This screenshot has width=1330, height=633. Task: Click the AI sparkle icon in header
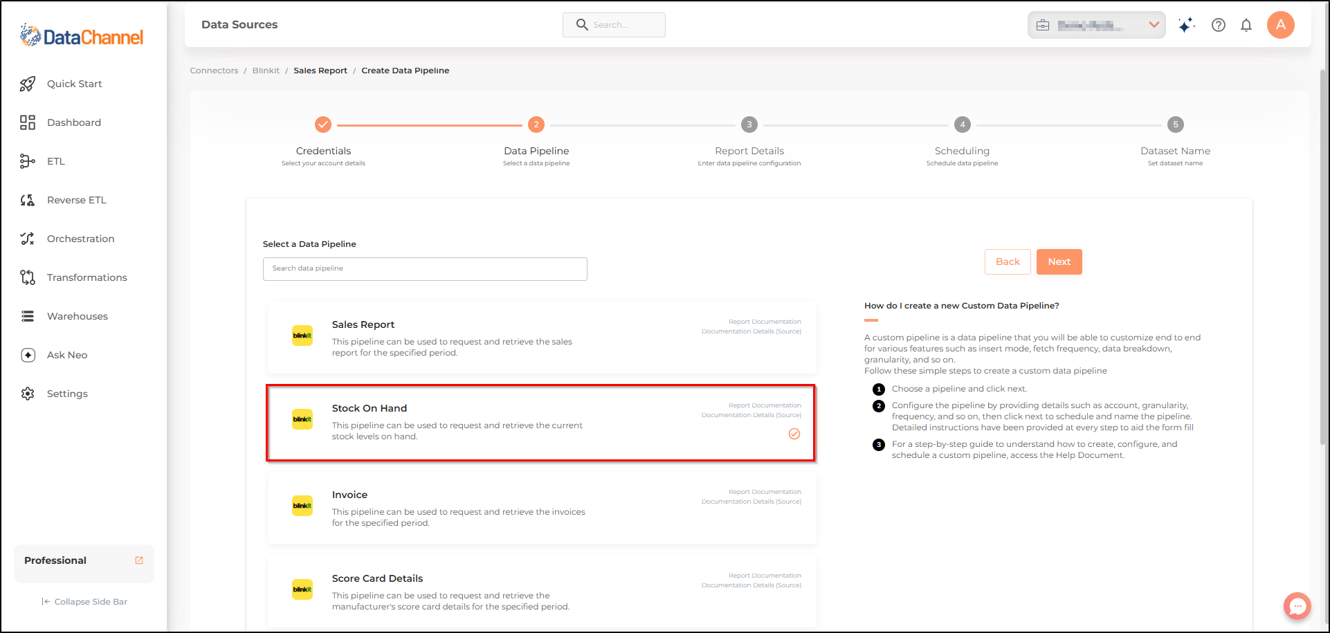[x=1187, y=25]
